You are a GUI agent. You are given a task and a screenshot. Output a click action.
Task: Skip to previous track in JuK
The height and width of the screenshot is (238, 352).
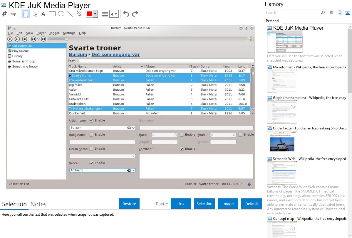[x=33, y=39]
